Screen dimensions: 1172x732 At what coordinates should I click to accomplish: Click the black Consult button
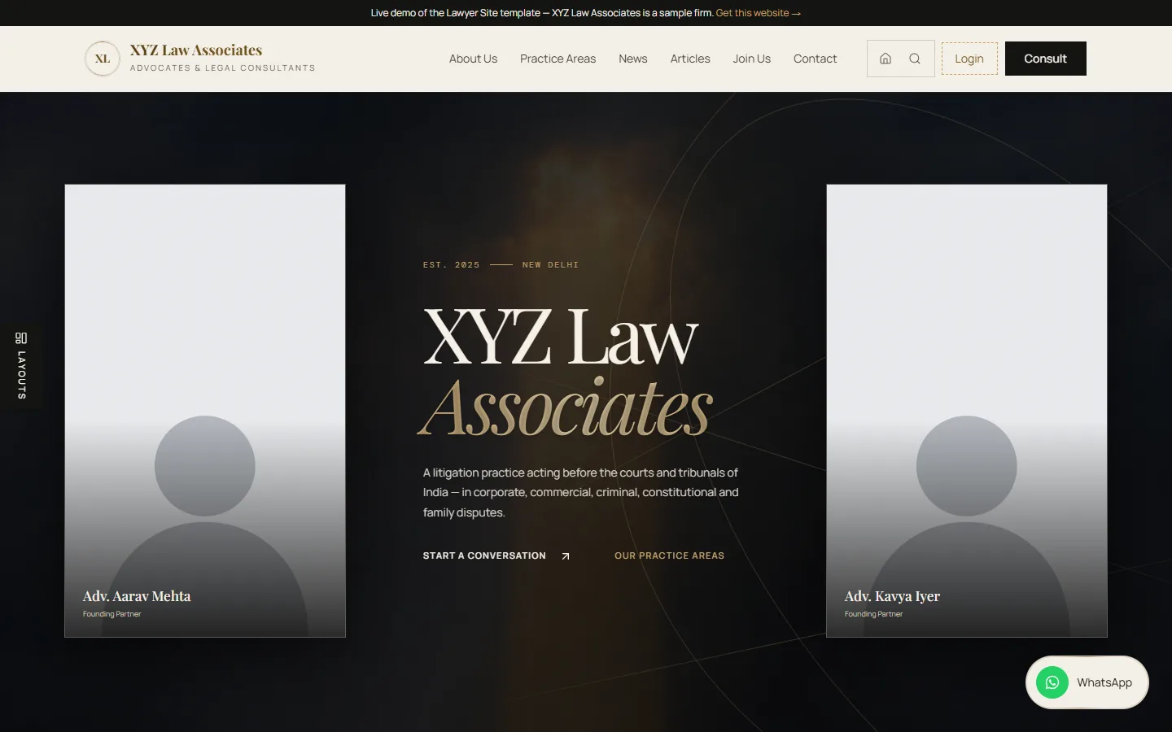[x=1046, y=59]
